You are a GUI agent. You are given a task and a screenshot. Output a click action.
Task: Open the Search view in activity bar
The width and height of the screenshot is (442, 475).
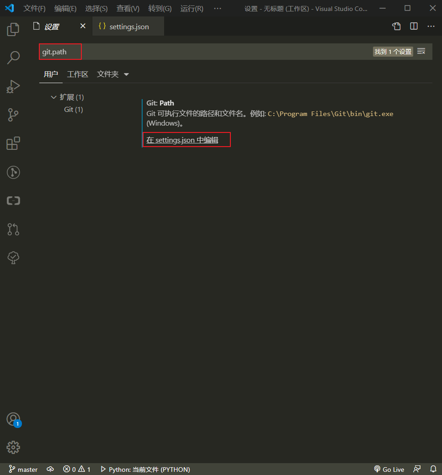(13, 58)
